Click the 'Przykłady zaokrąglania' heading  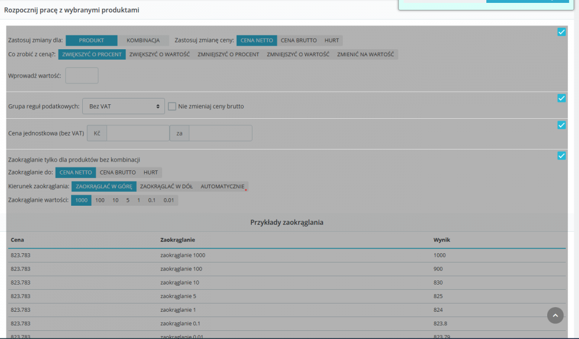pos(287,222)
